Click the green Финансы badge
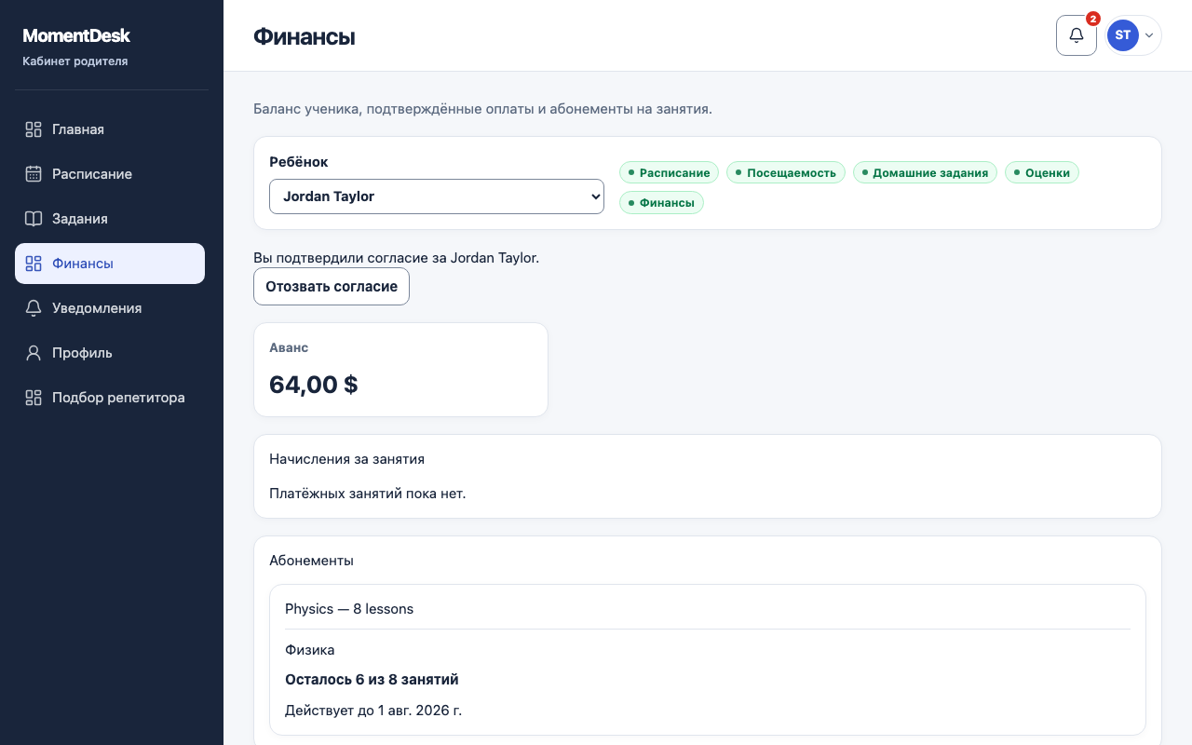1192x745 pixels. [661, 202]
